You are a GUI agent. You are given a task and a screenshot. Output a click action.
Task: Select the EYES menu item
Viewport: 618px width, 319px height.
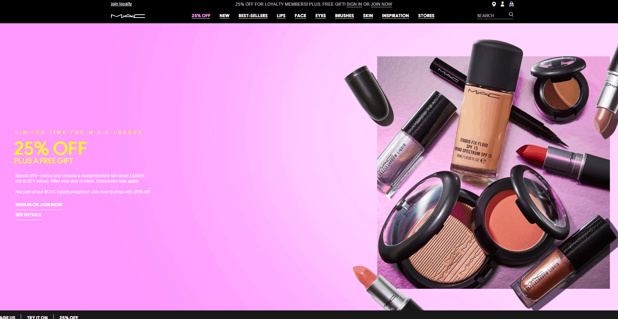321,16
